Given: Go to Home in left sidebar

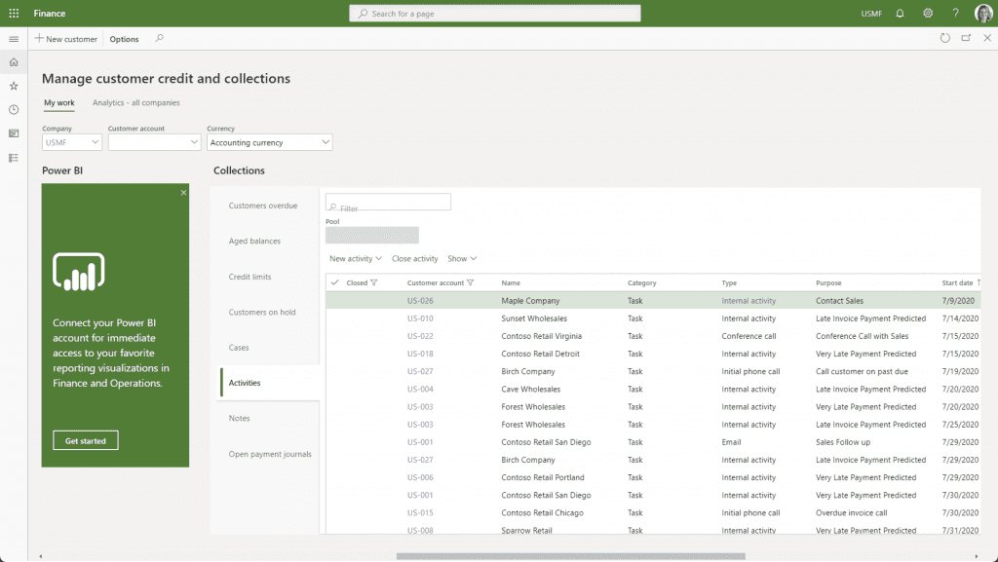Looking at the screenshot, I should 14,62.
